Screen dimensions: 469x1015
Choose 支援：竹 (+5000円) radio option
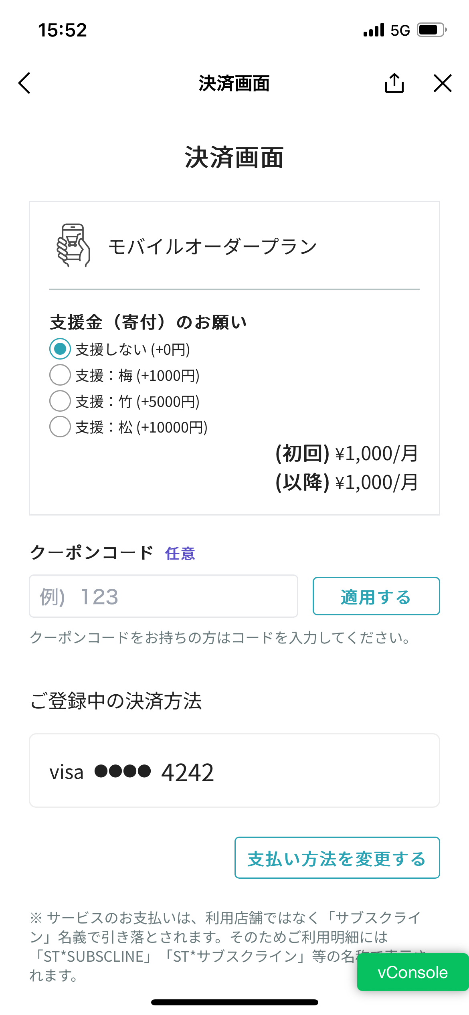[60, 401]
